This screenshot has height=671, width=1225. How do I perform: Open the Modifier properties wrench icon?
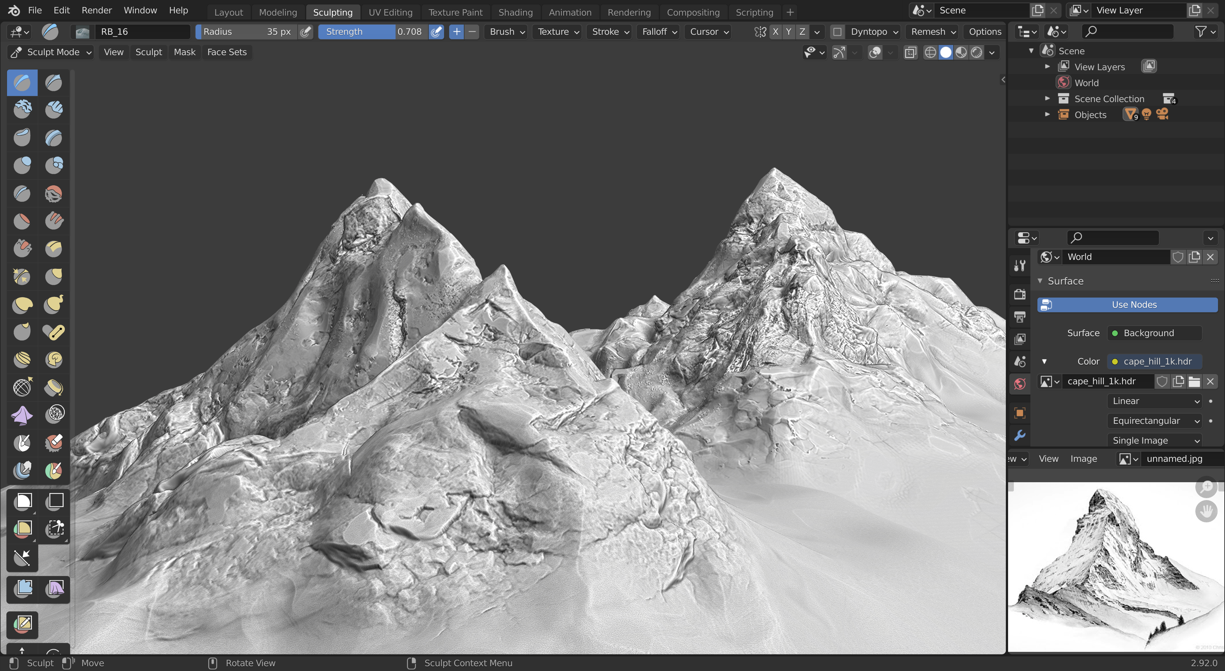point(1020,435)
